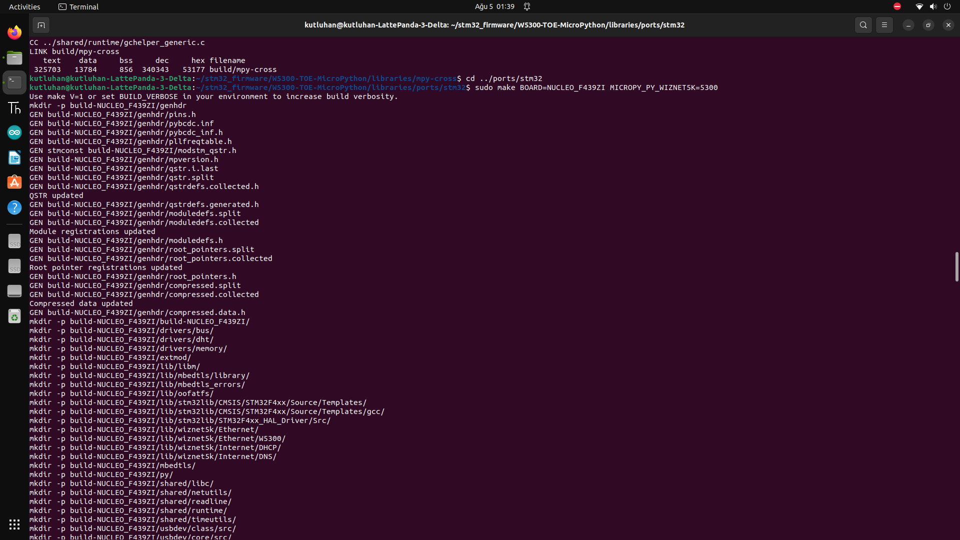960x540 pixels.
Task: Open Arduino IDE from the dock
Action: (x=14, y=132)
